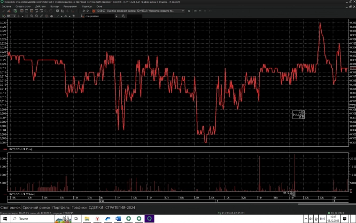This screenshot has height=223, width=356.
Task: Switch to the СТРАТЕГИЯ-2024 tab
Action: (120, 207)
